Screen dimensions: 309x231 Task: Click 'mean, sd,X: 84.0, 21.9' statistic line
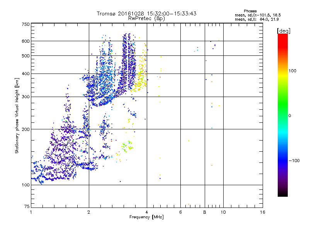(256, 19)
